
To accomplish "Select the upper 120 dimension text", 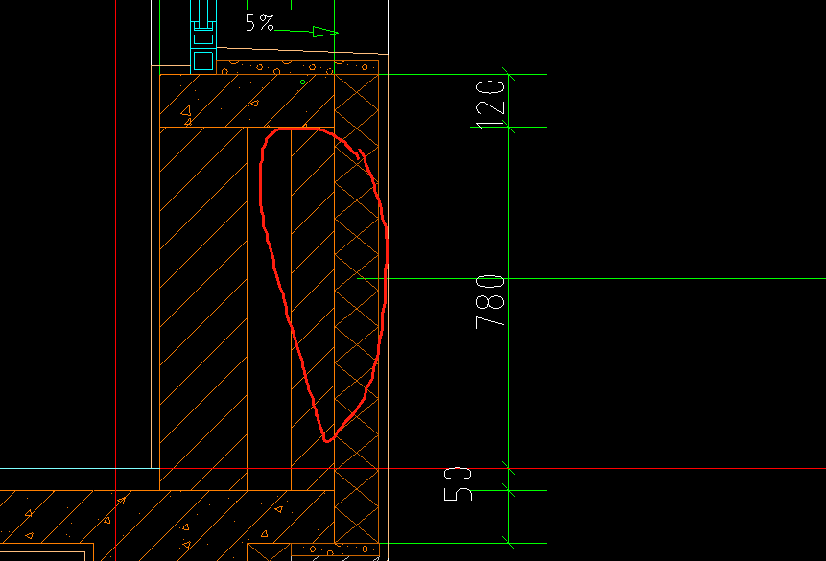I will tap(490, 105).
